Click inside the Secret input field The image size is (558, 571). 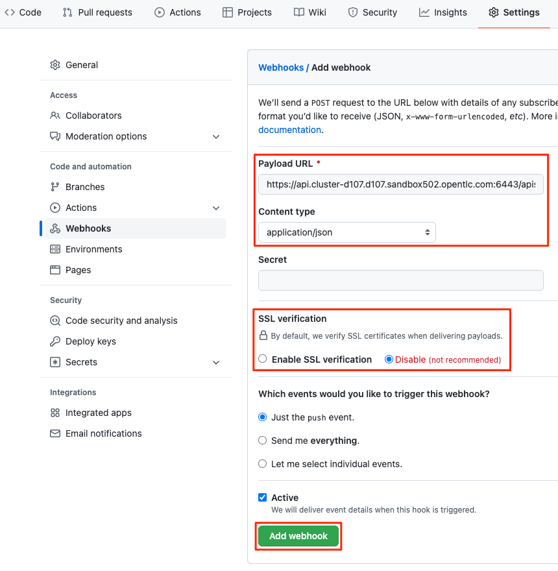400,280
